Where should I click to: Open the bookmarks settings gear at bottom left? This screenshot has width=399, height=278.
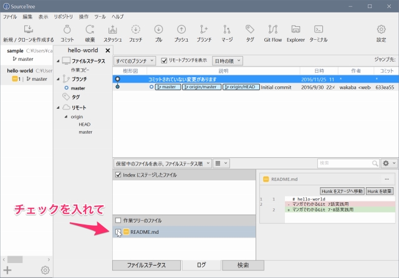point(45,270)
